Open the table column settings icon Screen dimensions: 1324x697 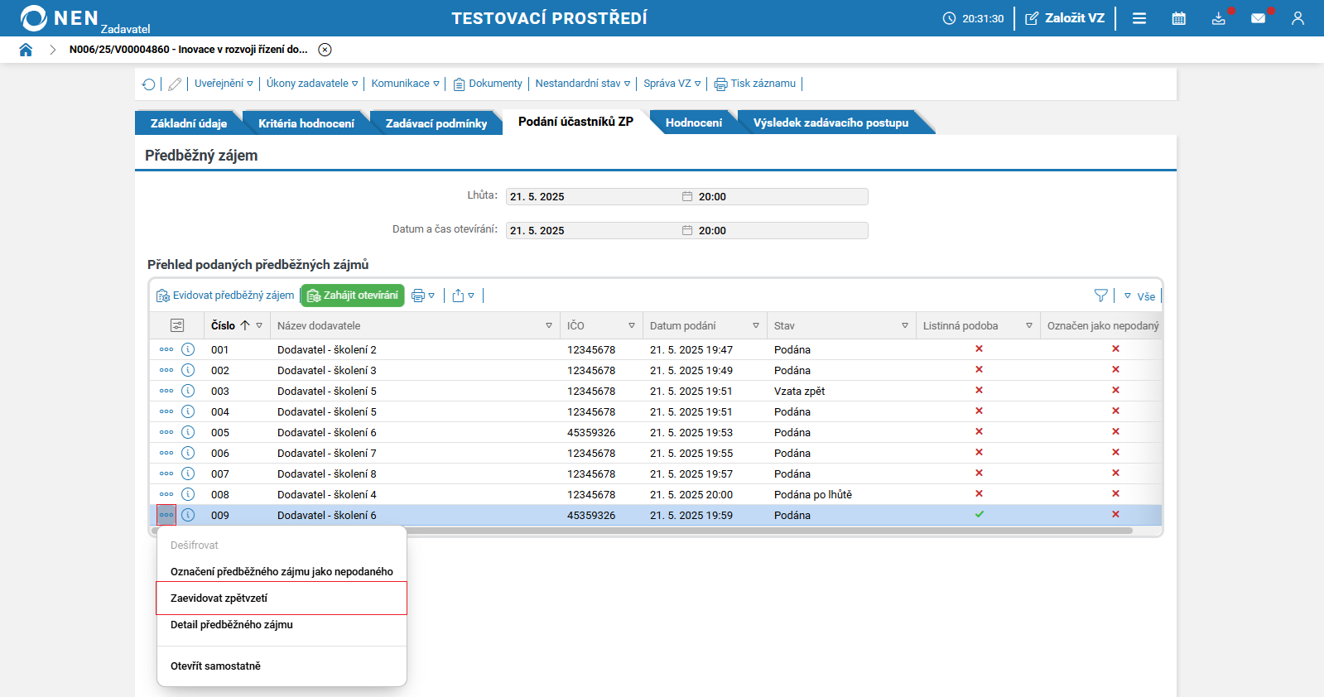pyautogui.click(x=177, y=325)
